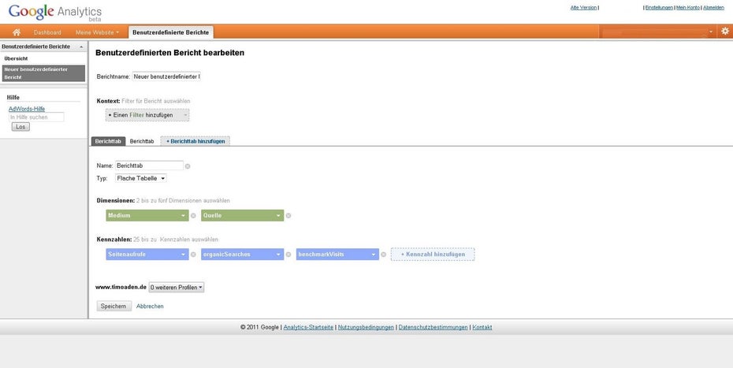Select the second Berichttab tab
Screen dimensions: 733x368
[142, 141]
